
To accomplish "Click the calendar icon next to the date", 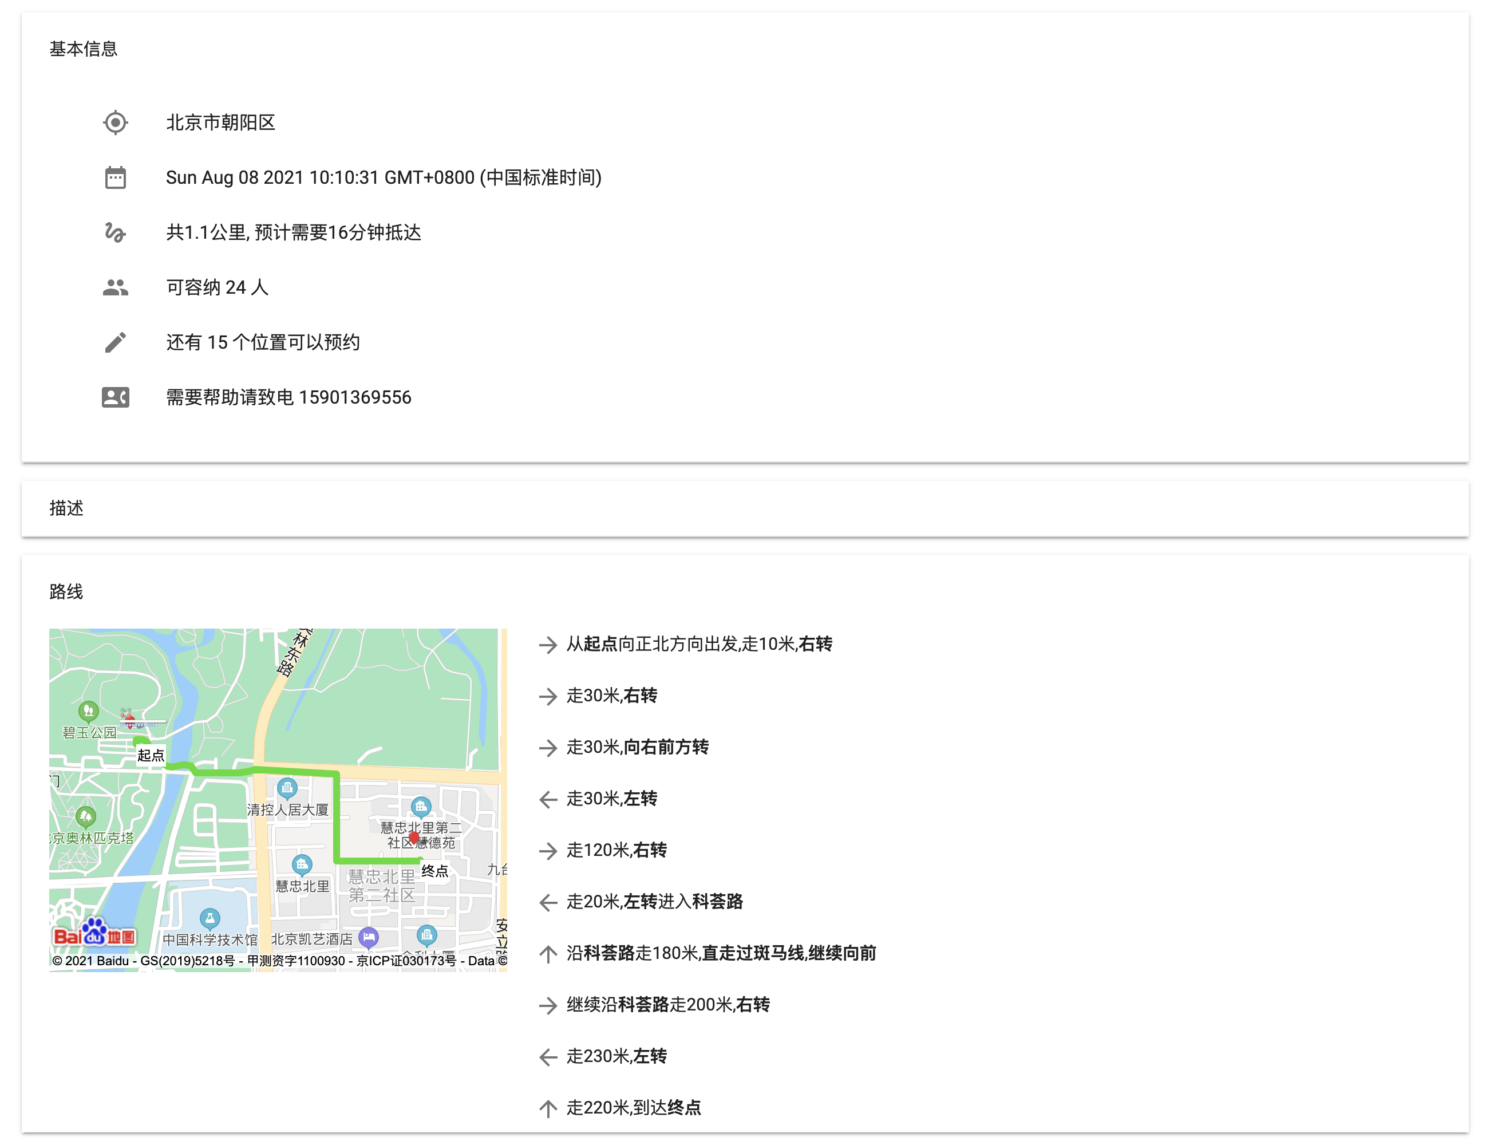I will (115, 178).
